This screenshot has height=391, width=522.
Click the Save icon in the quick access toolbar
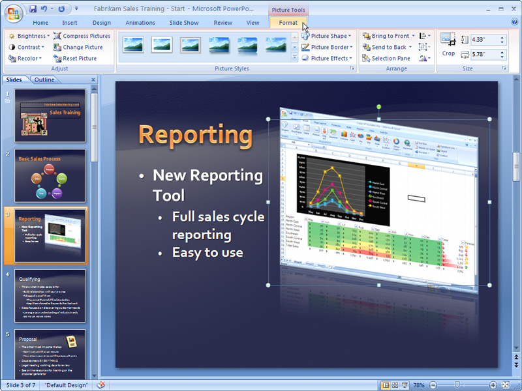tap(33, 9)
